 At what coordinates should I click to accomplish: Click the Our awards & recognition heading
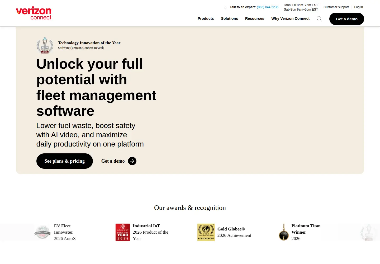(190, 208)
